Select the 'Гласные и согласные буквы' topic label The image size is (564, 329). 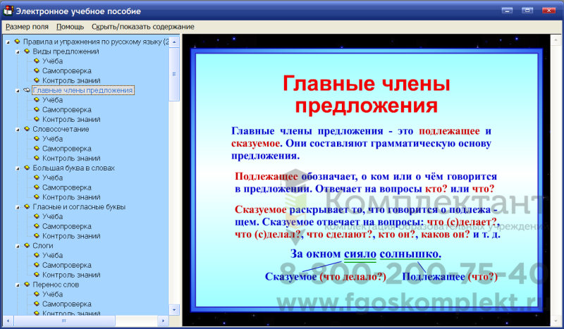point(79,206)
